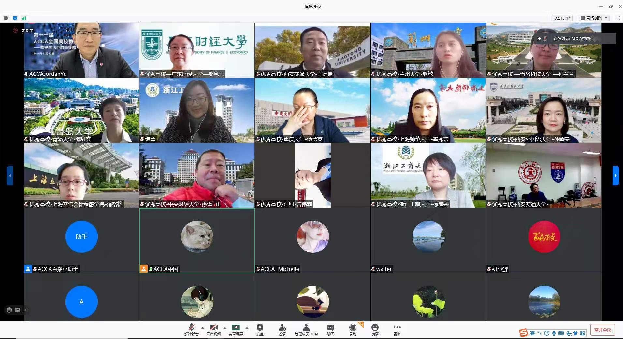Check the network signal bars icon
The width and height of the screenshot is (623, 339).
24,18
